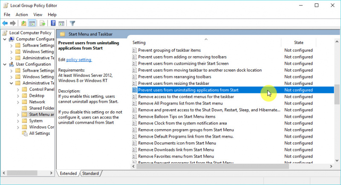Click the System folder icon in tree
This screenshot has width=341, height=185.
coord(25,121)
